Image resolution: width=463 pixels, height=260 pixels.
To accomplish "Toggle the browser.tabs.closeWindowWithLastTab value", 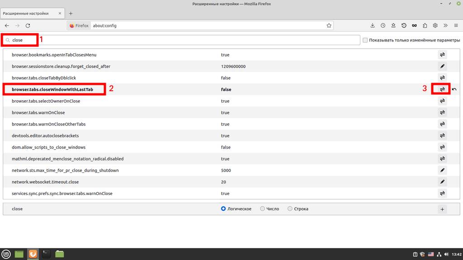I will click(442, 89).
